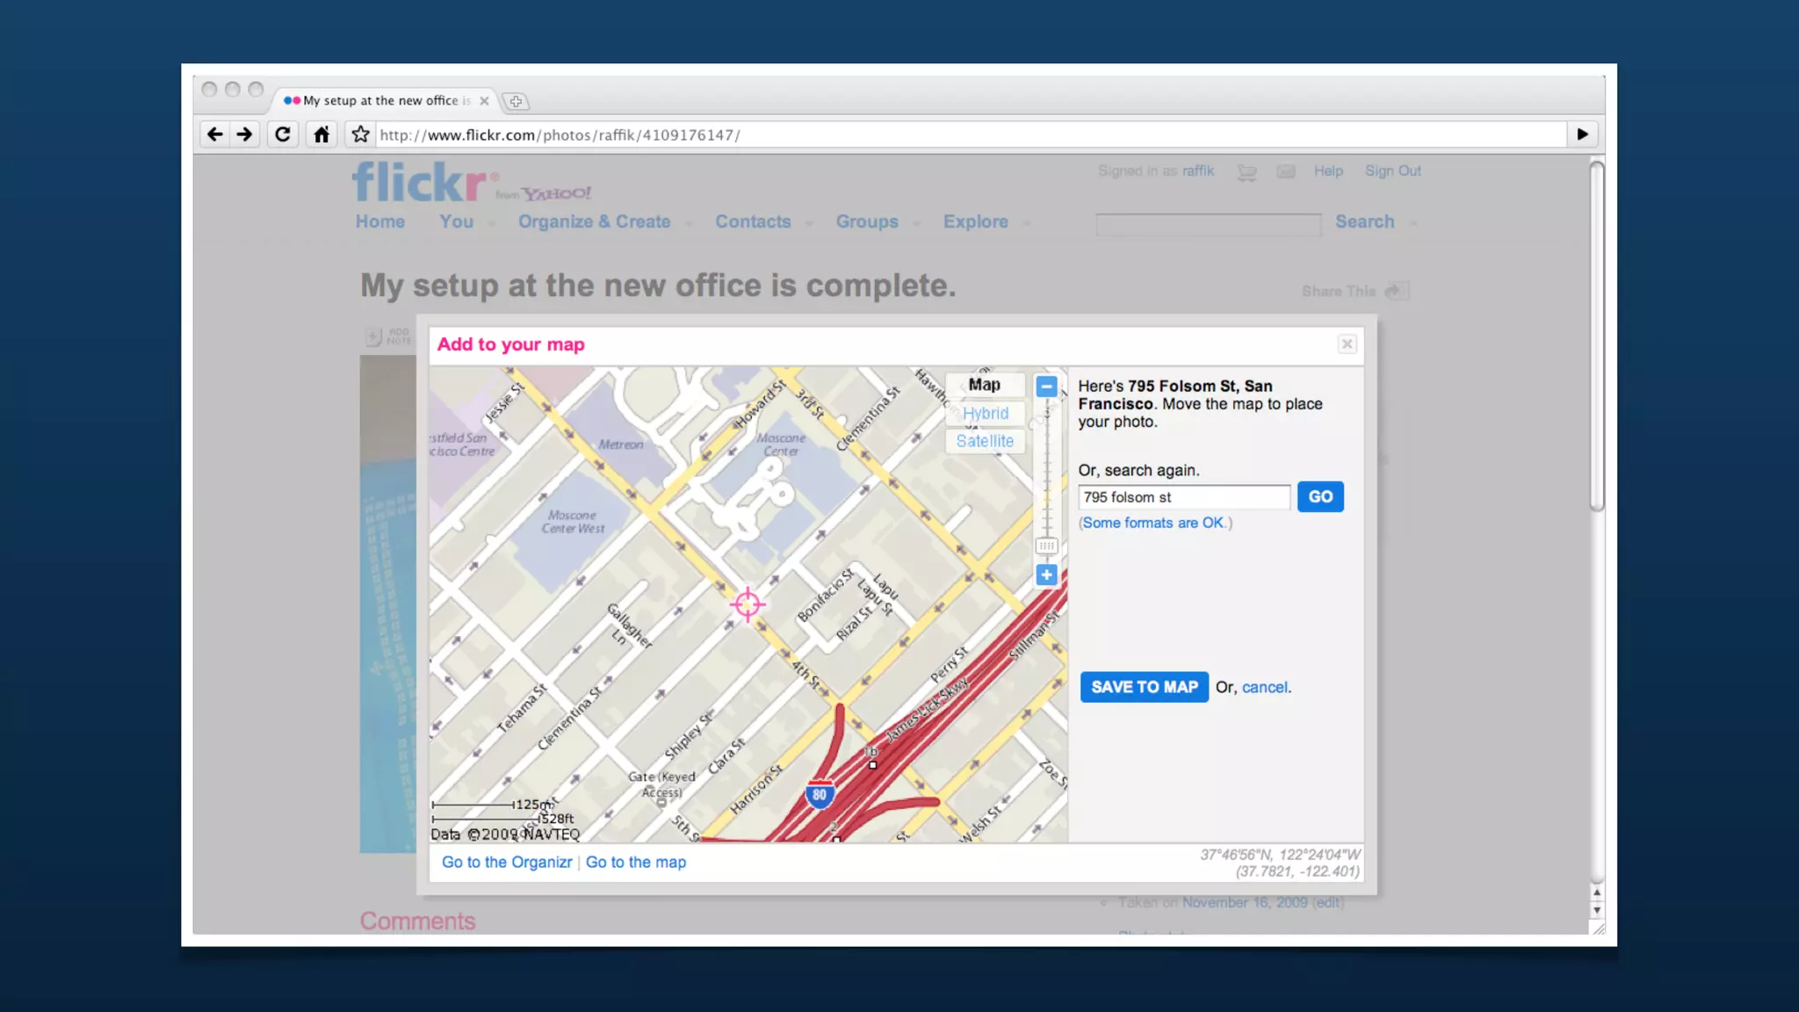Zoom out map with minus icon
Screen dimensions: 1799x1012
point(1046,387)
